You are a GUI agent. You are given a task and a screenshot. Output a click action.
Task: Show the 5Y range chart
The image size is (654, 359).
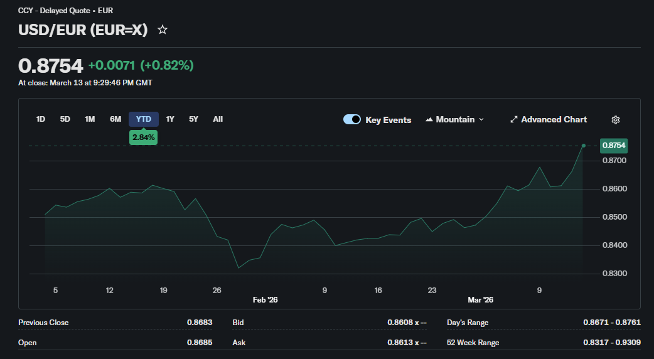coord(193,119)
